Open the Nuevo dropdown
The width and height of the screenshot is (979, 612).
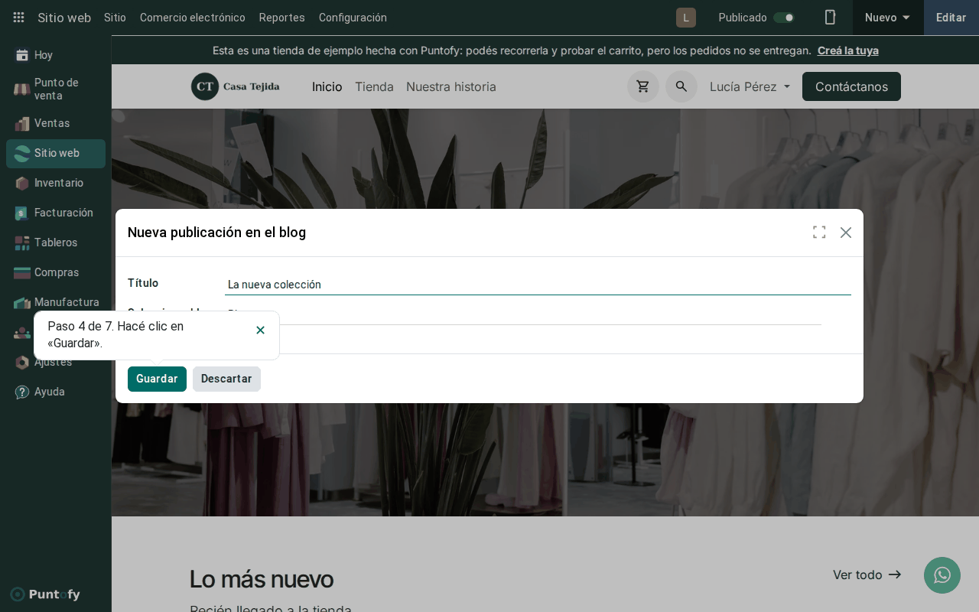click(x=888, y=18)
